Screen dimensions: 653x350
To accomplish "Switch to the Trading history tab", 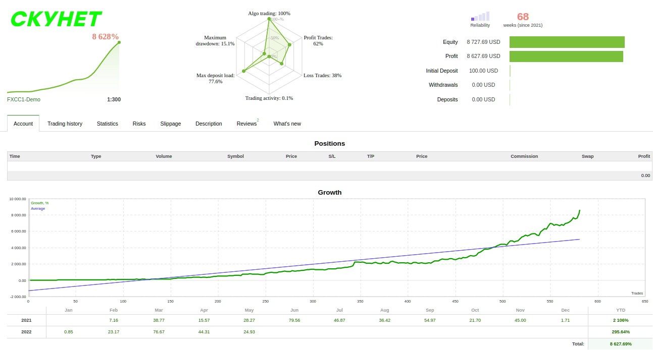I will click(65, 124).
